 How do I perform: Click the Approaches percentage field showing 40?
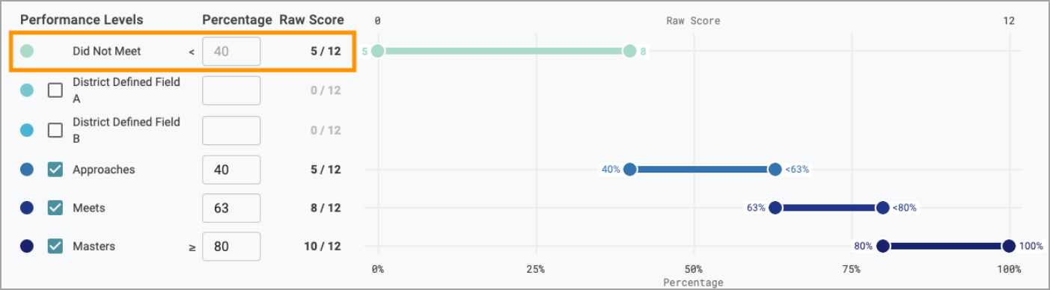(x=231, y=170)
